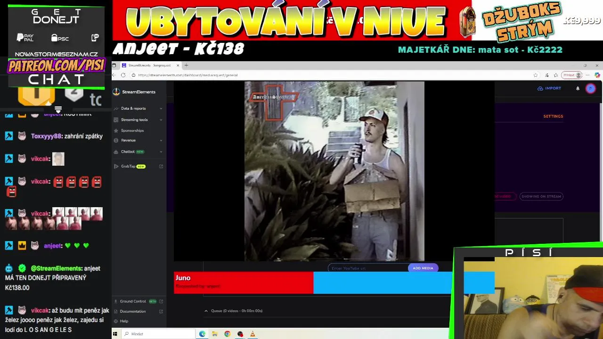Reload the browser page

[123, 75]
